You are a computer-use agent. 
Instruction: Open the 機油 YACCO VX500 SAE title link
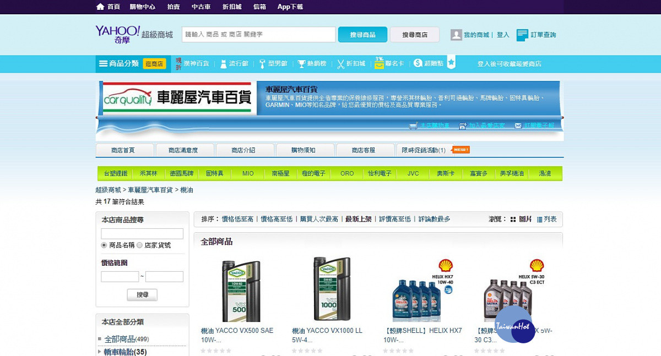[x=237, y=335]
